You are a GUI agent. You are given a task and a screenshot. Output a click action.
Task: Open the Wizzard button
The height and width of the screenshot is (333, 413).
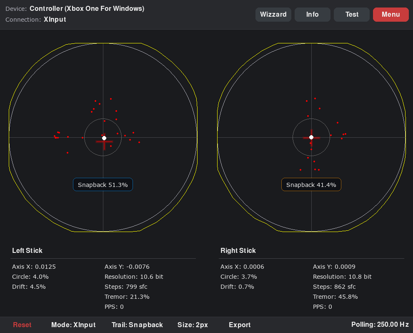point(273,14)
